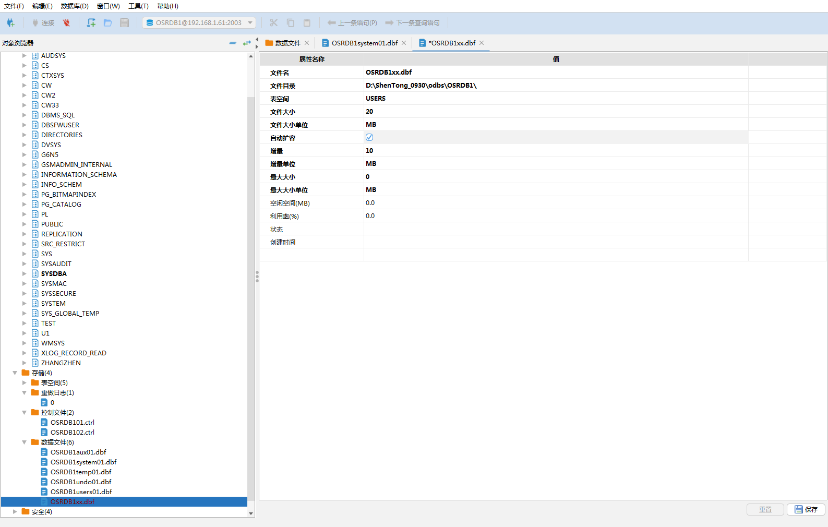Click the red disconnect icon
This screenshot has width=828, height=527.
pyautogui.click(x=66, y=23)
